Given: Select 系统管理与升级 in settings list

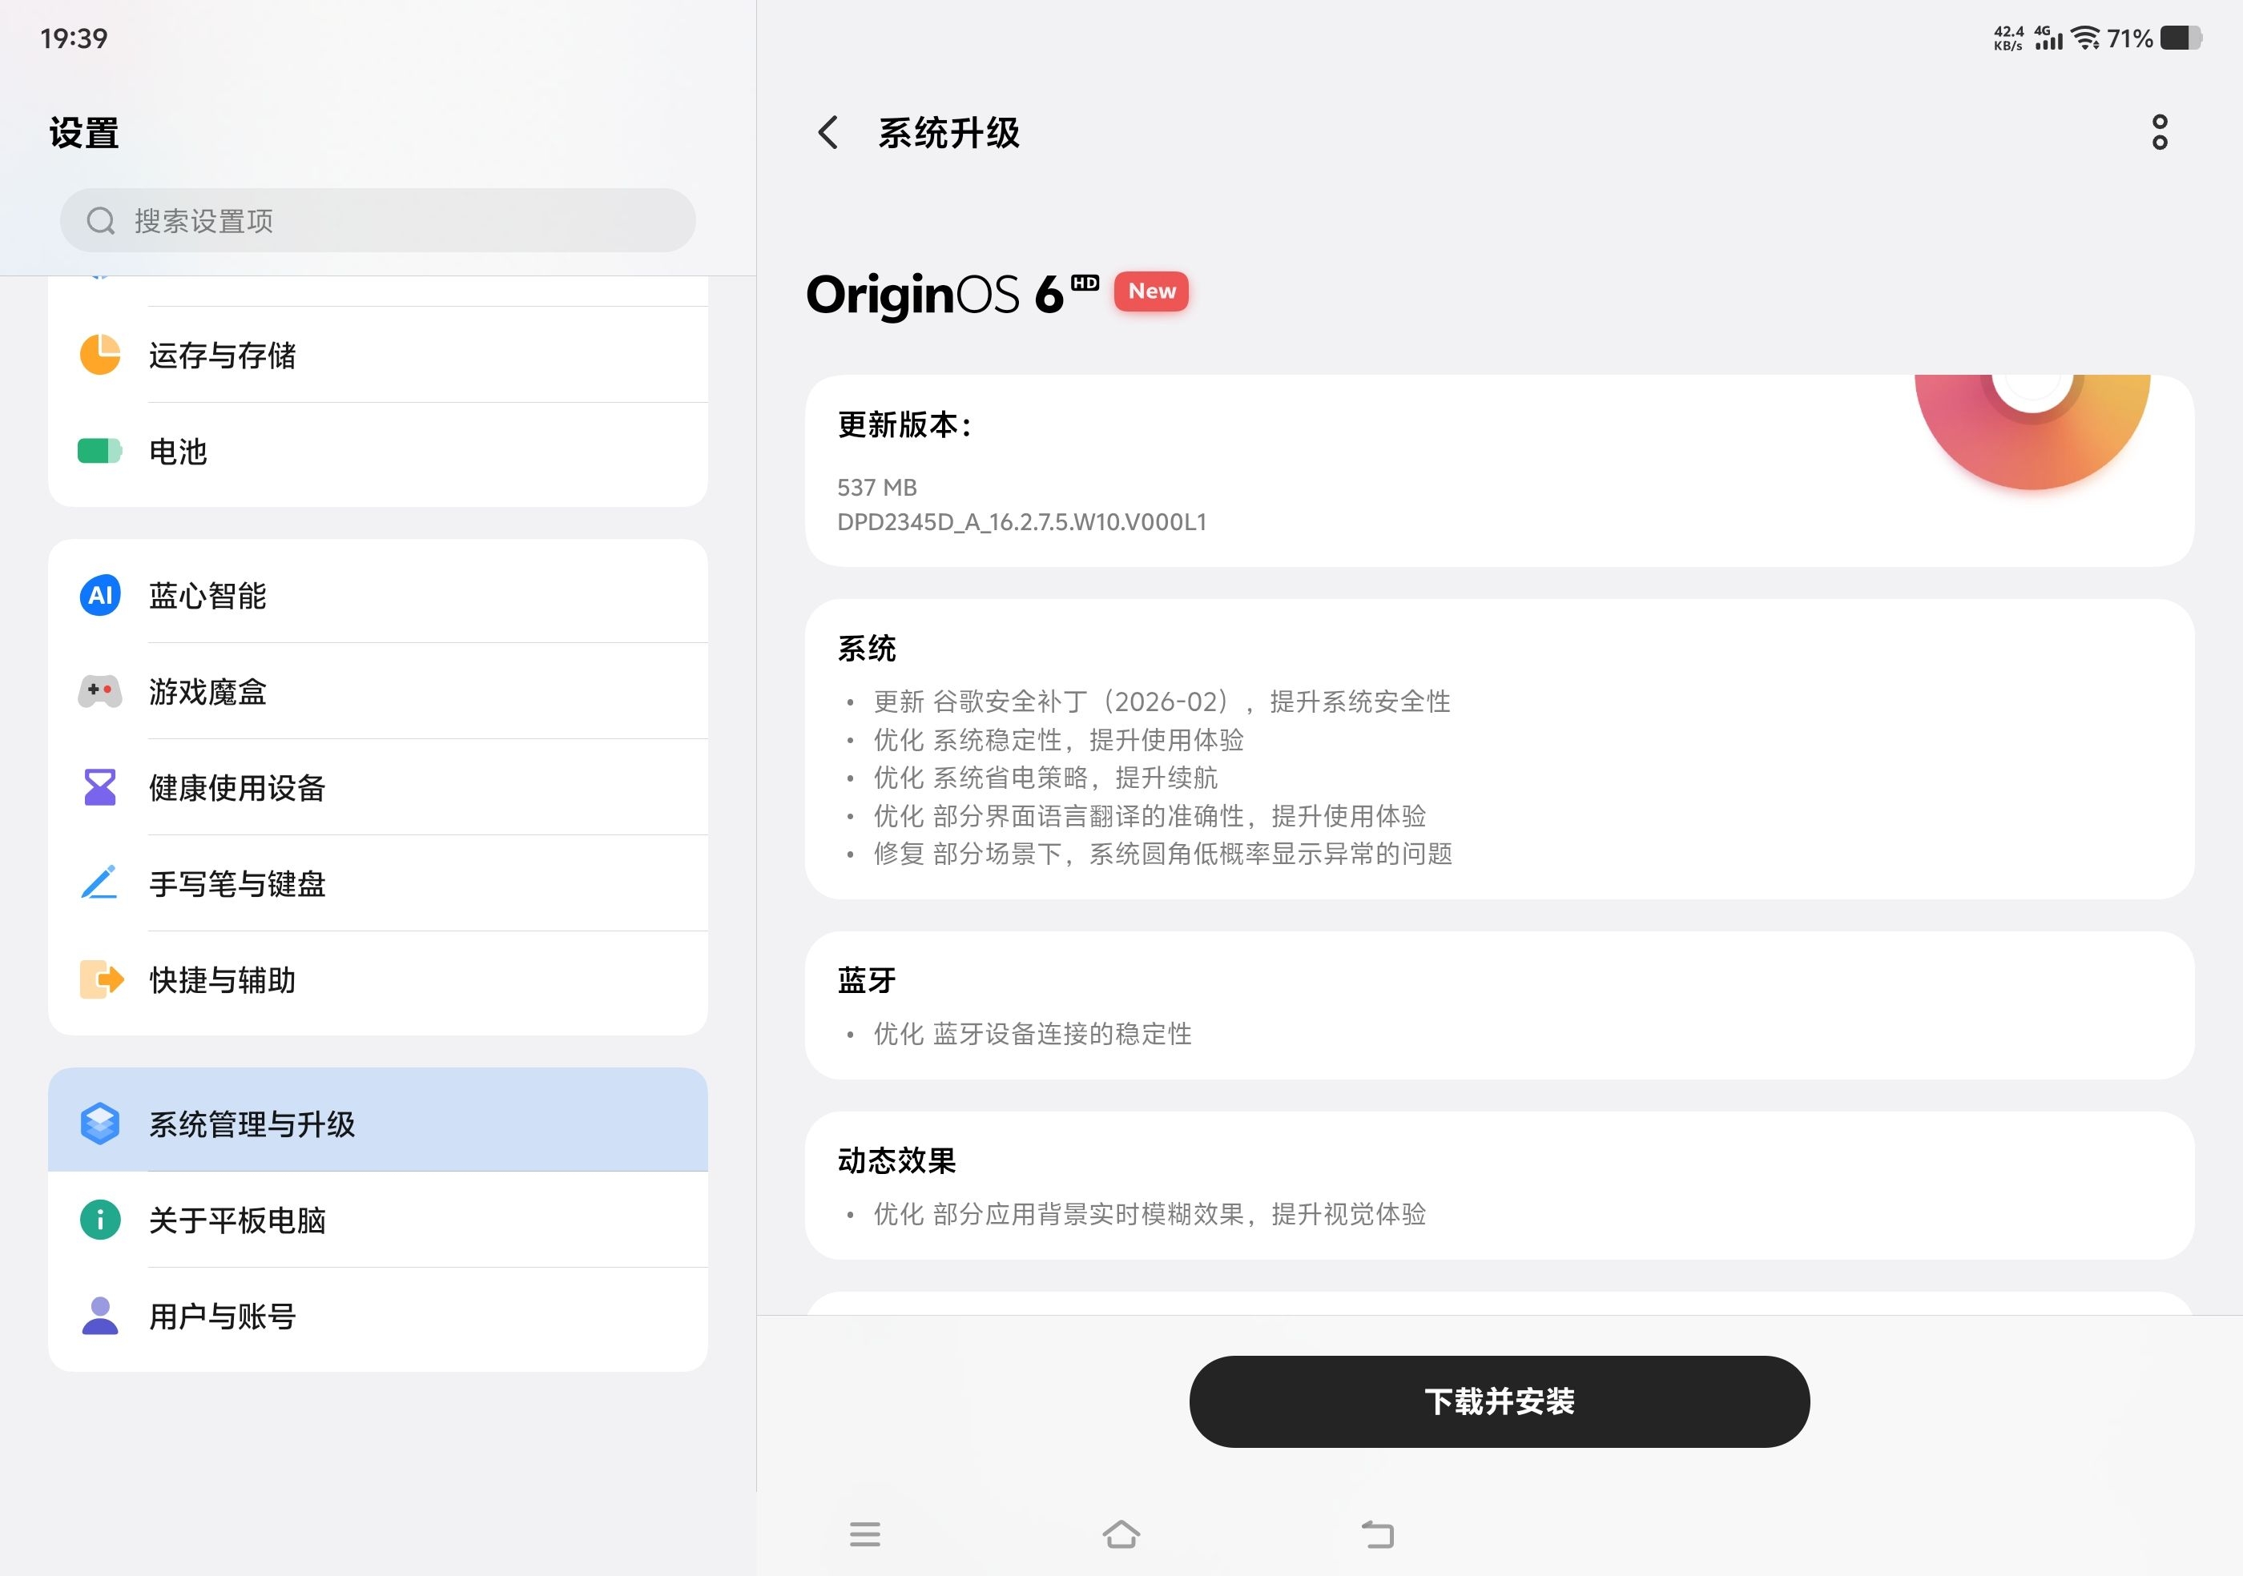Looking at the screenshot, I should pos(377,1123).
